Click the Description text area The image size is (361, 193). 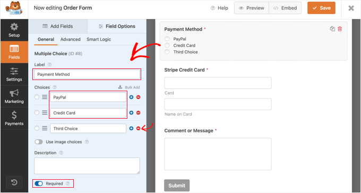click(x=87, y=166)
